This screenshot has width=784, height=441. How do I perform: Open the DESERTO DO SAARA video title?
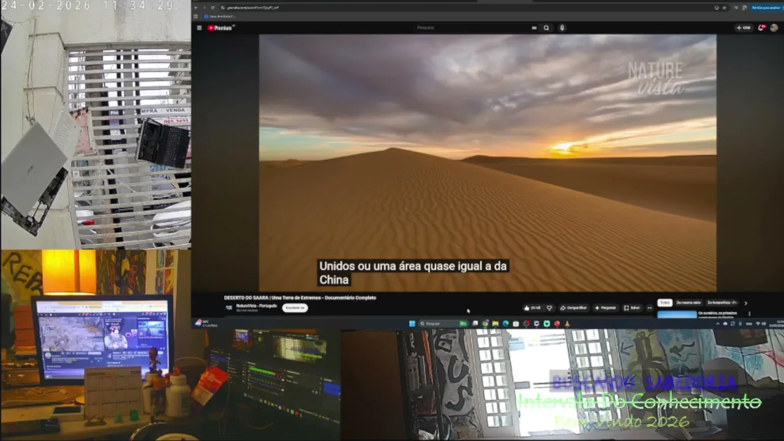(x=300, y=298)
